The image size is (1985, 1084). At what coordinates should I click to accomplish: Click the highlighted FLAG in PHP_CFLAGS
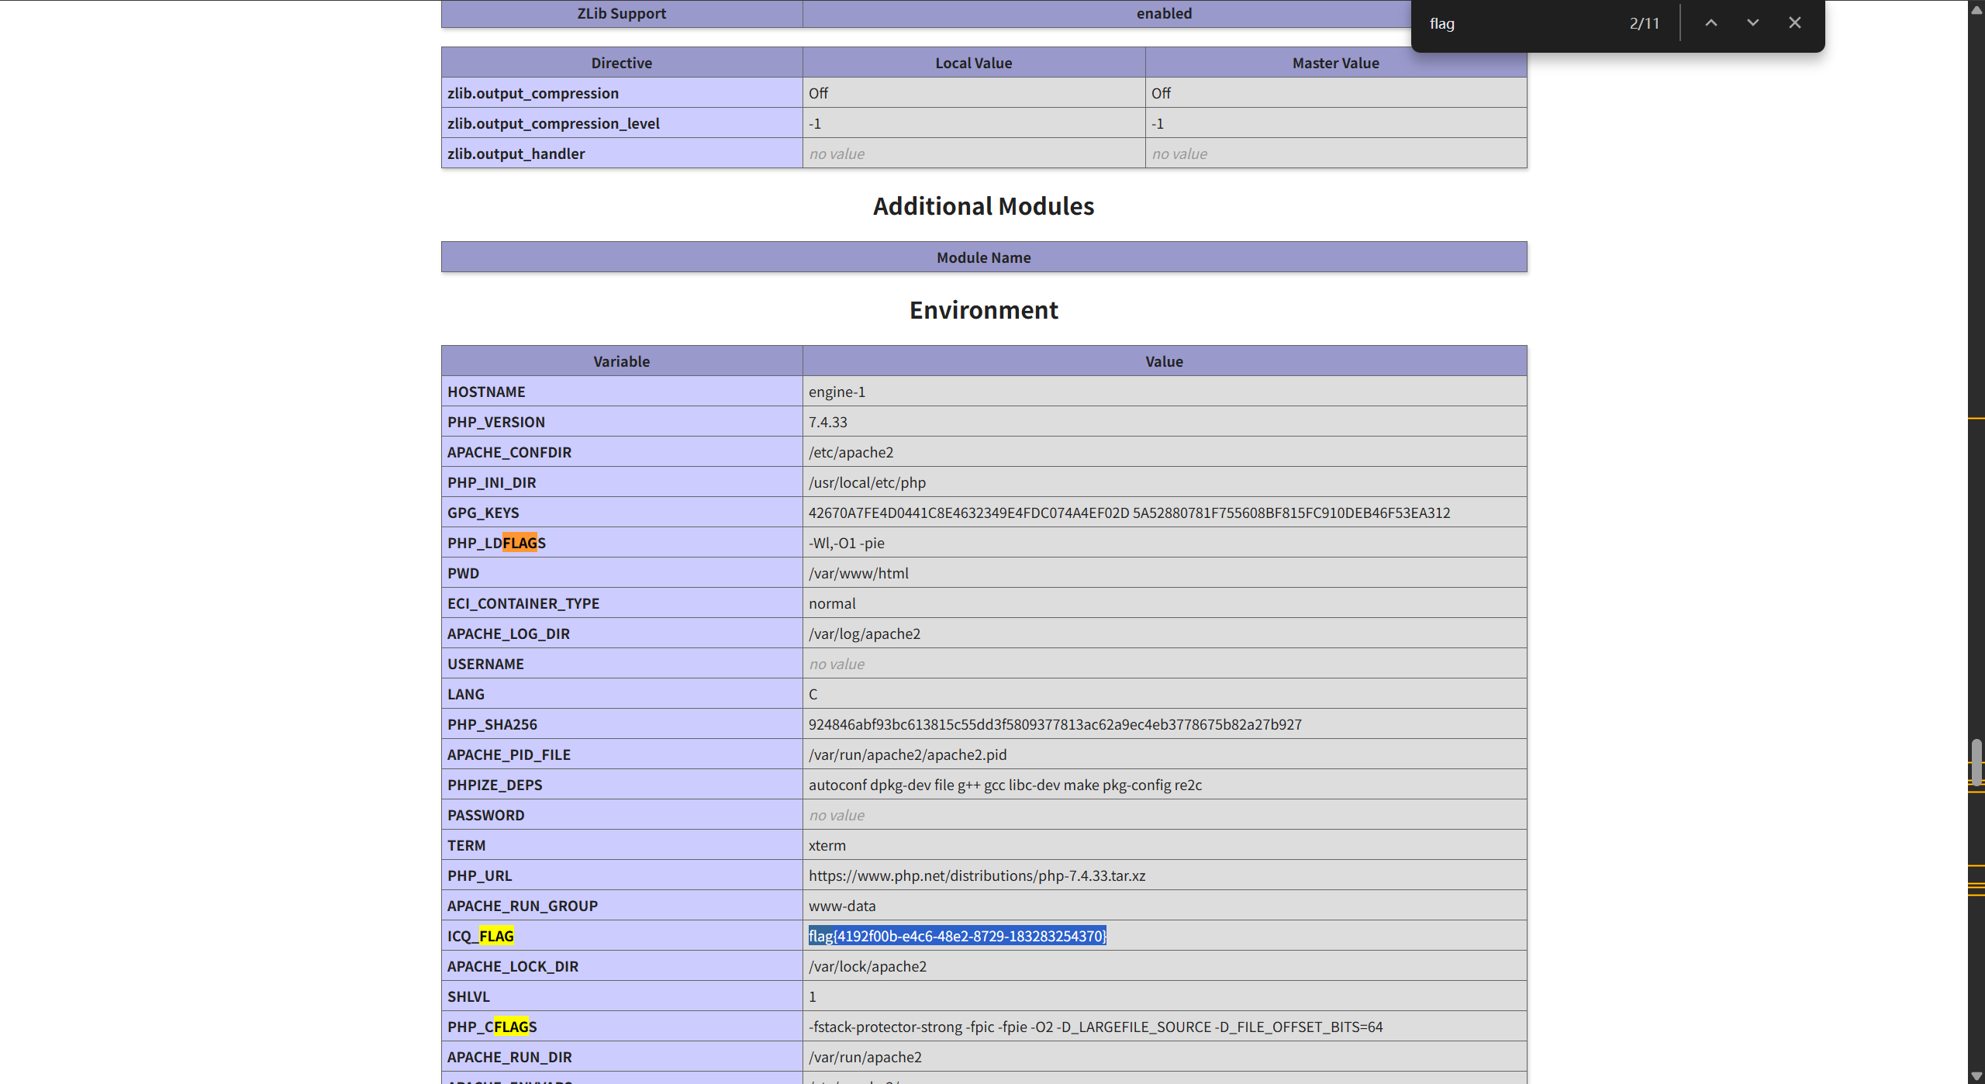511,1027
